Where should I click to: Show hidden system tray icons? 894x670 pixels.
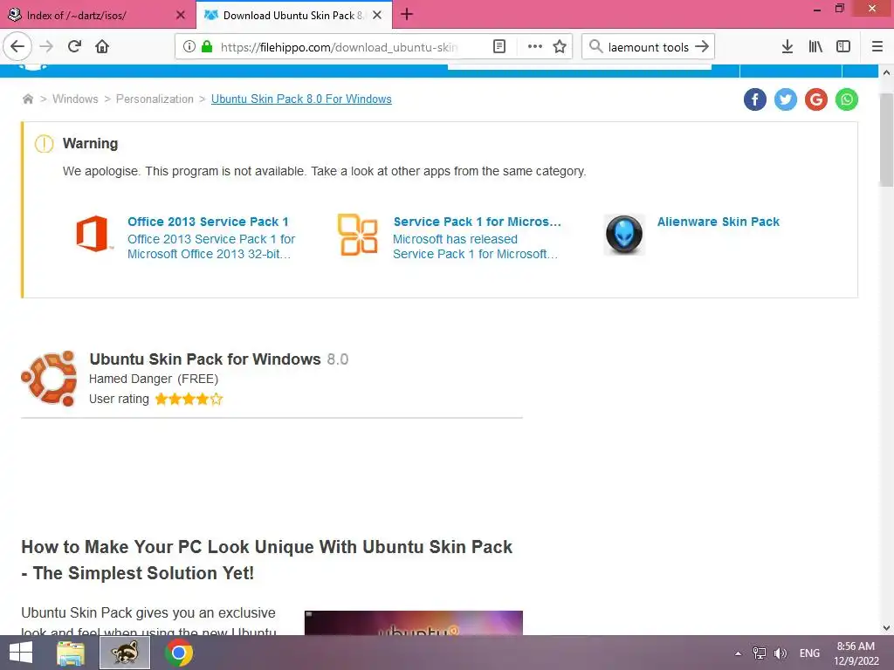(x=739, y=653)
